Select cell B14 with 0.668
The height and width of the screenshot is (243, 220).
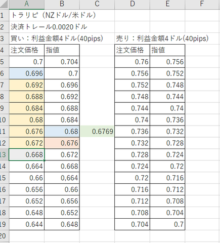click(x=62, y=166)
